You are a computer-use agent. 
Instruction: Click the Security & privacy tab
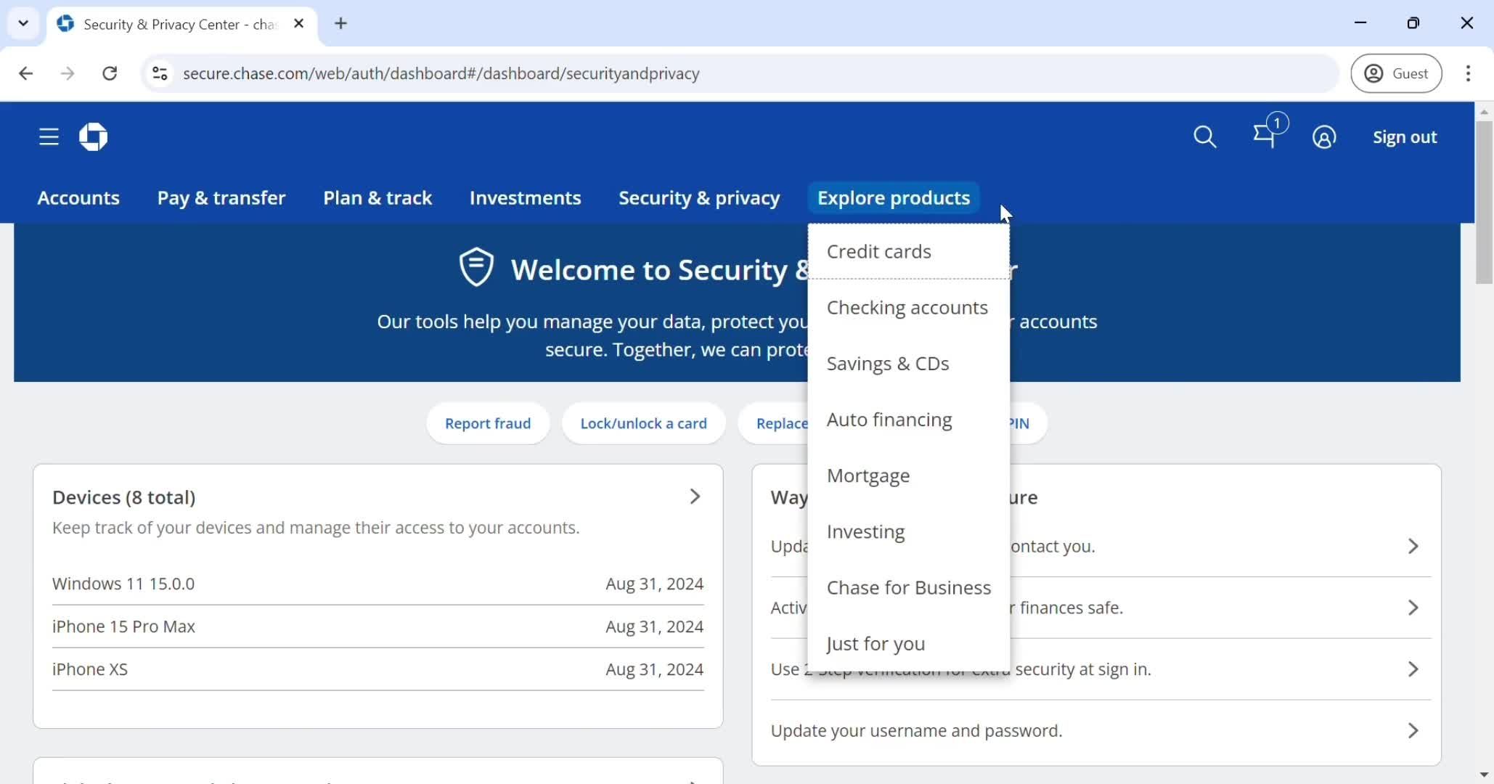pos(698,197)
